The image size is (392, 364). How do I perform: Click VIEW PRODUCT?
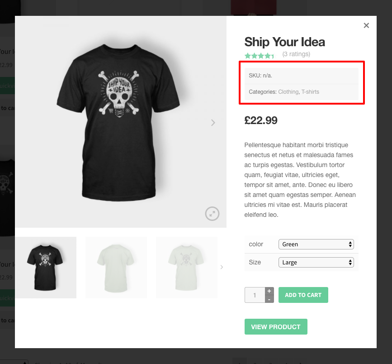(x=276, y=326)
